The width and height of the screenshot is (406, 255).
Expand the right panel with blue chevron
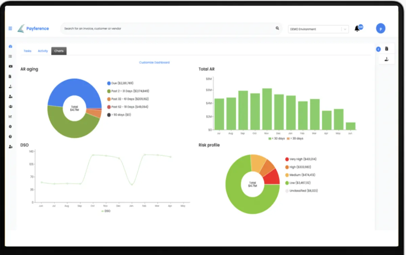[378, 49]
